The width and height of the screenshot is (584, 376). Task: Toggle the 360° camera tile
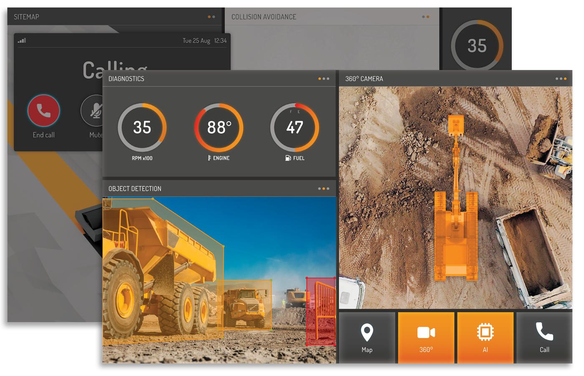[426, 338]
